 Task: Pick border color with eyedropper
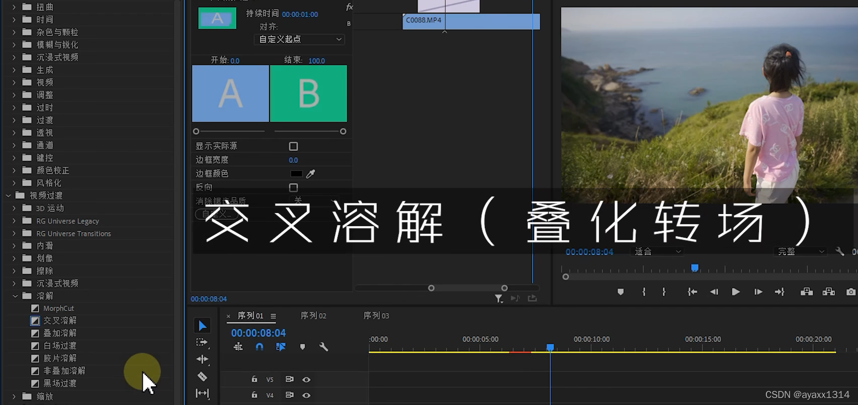pos(311,174)
